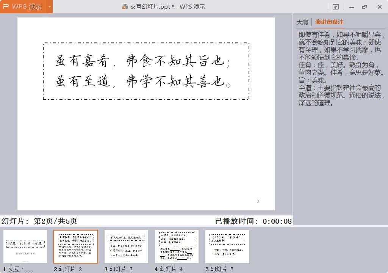This screenshot has width=388, height=273.
Task: Select slide 4 thumbnail 幻灯片 4
Action: pyautogui.click(x=177, y=246)
